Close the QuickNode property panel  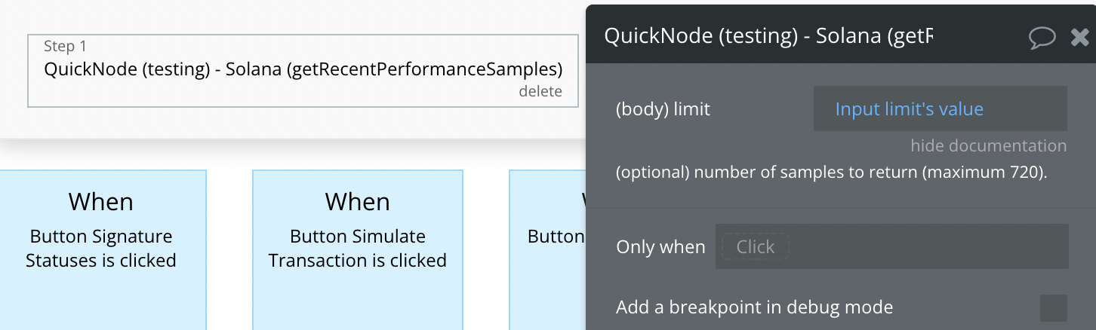click(1080, 37)
